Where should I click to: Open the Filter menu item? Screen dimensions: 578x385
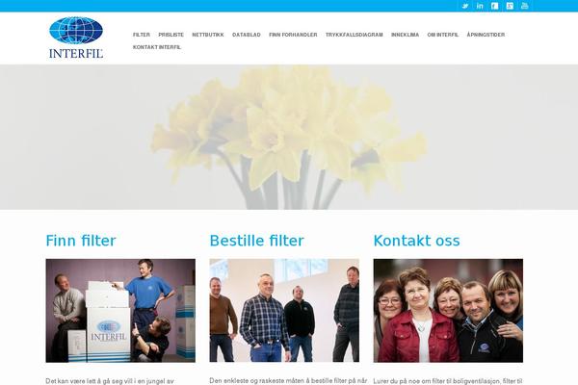pyautogui.click(x=142, y=35)
